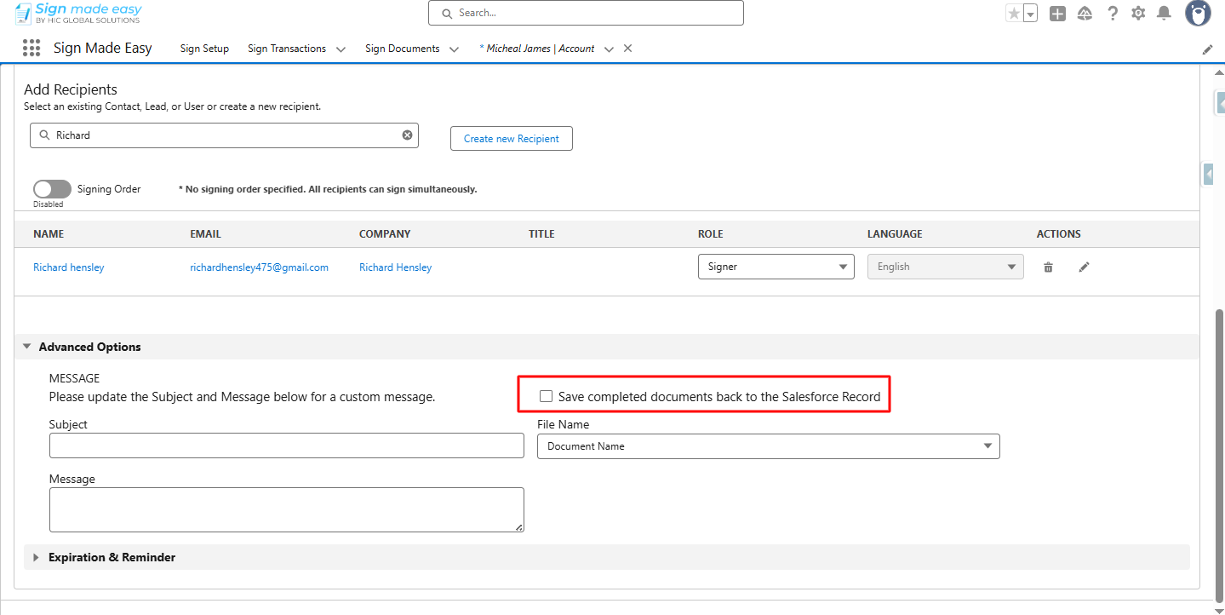Screen dimensions: 1225x615
Task: Open the Sign Transactions tab
Action: pos(287,49)
